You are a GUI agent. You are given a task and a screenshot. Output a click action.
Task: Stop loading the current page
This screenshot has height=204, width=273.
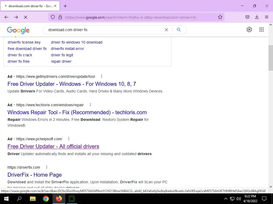[x=26, y=17]
